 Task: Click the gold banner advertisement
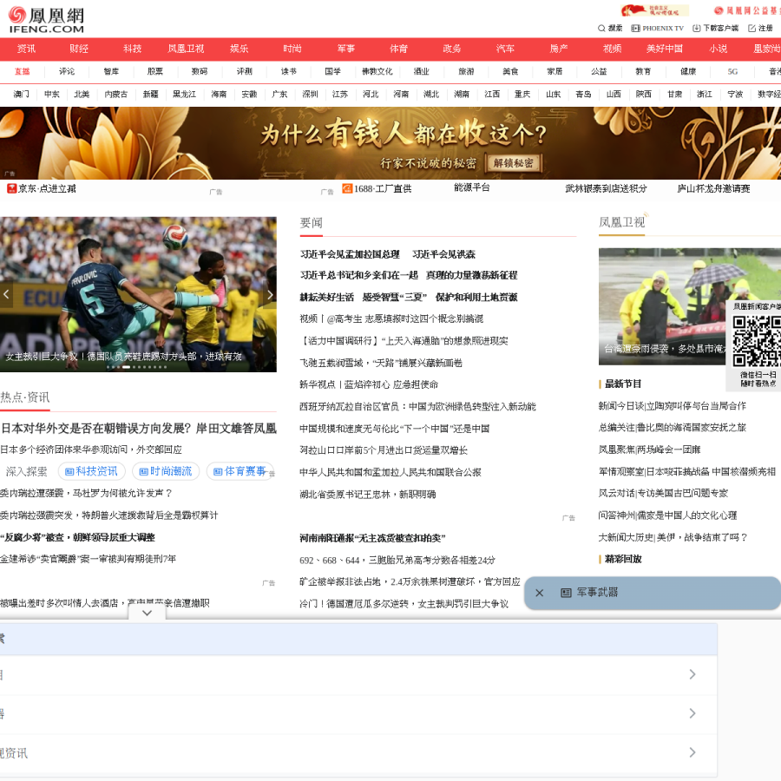point(390,143)
